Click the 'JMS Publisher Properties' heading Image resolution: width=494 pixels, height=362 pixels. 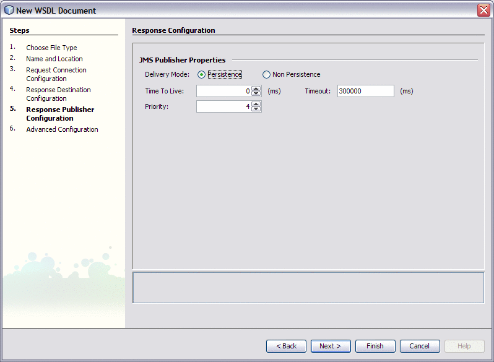click(x=183, y=60)
